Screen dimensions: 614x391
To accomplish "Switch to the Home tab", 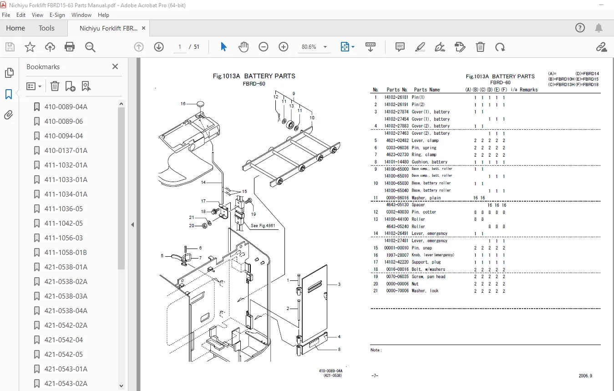I will [15, 28].
